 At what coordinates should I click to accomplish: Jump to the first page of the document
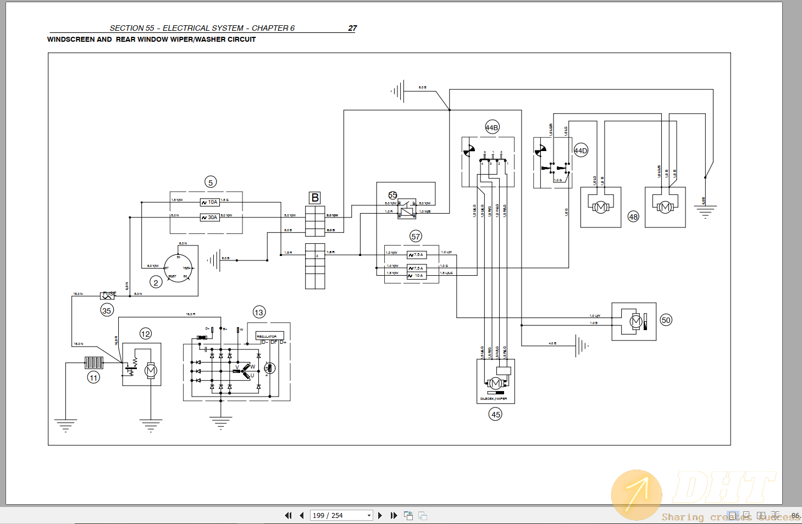pyautogui.click(x=288, y=515)
